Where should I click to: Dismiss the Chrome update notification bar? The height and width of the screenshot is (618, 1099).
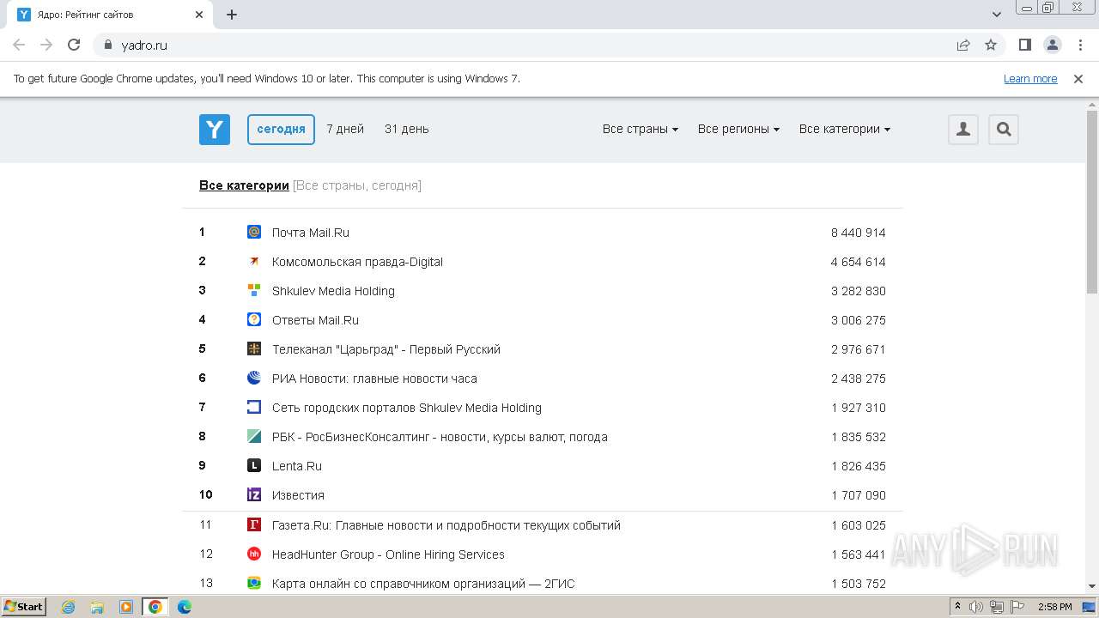1078,78
